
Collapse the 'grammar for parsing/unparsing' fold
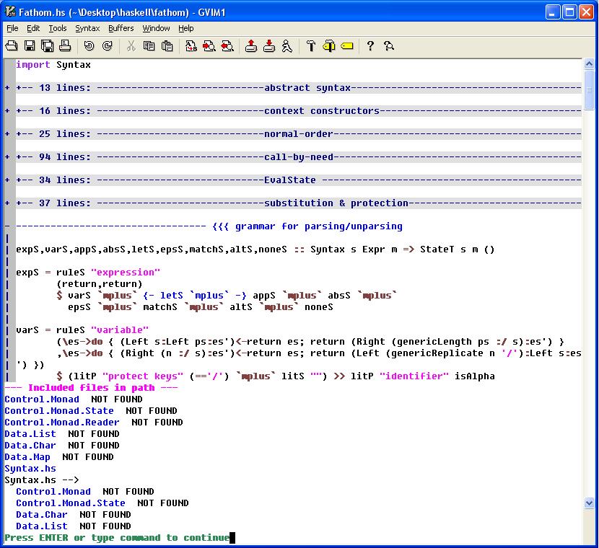click(x=7, y=226)
